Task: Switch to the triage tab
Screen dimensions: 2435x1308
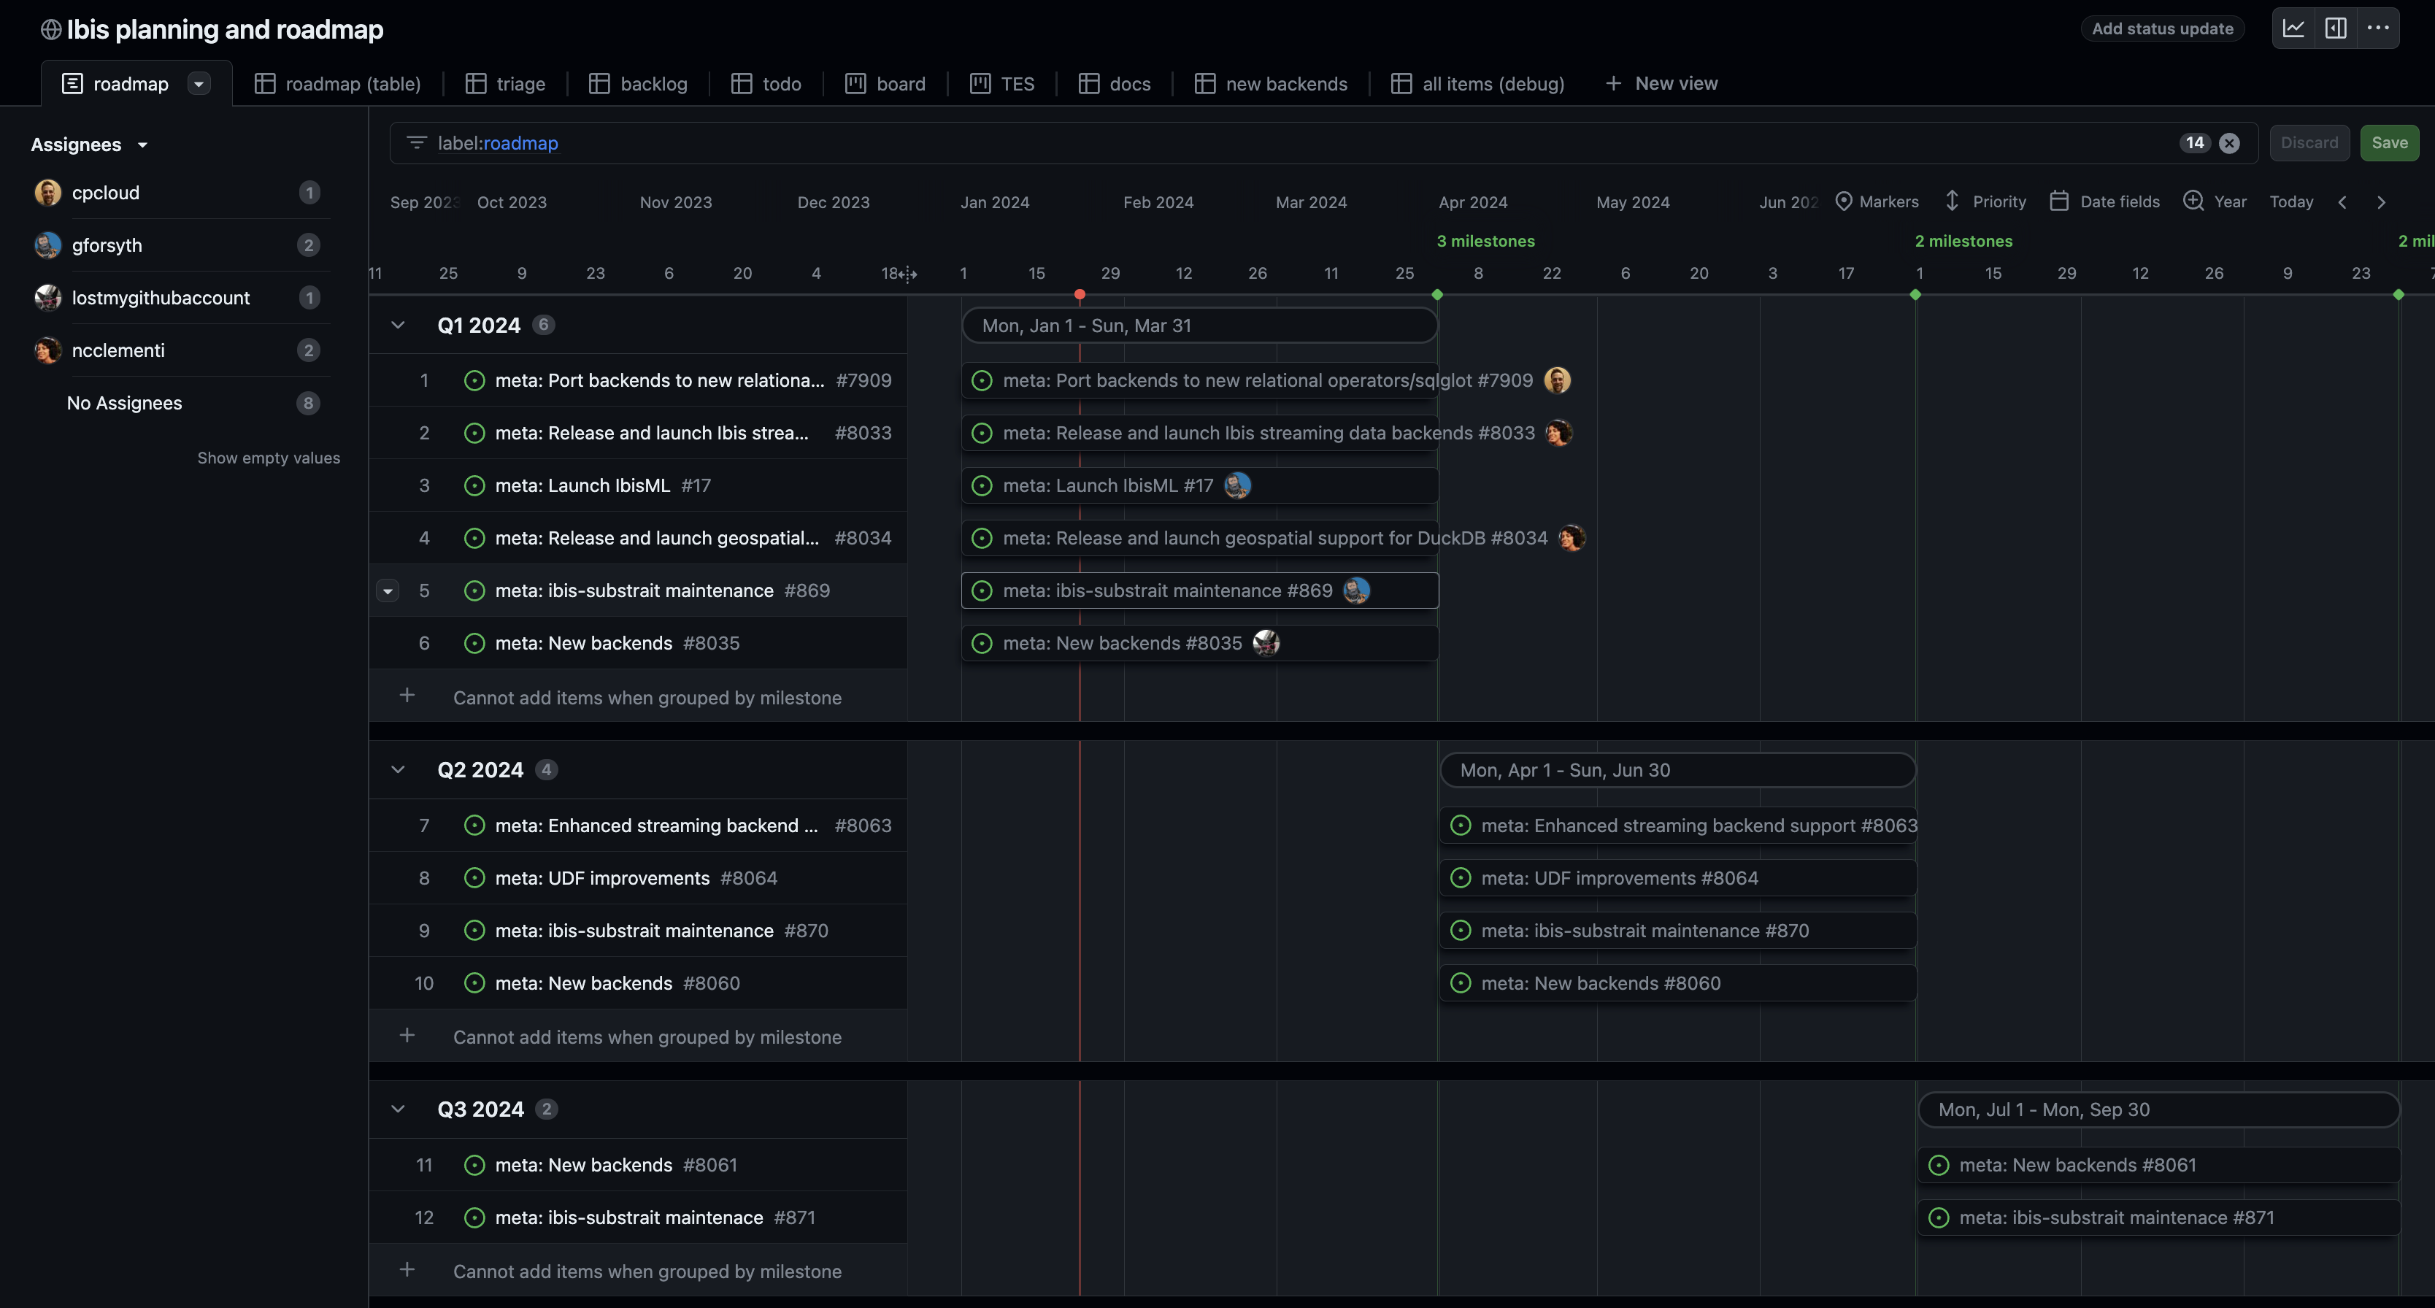Action: point(505,83)
